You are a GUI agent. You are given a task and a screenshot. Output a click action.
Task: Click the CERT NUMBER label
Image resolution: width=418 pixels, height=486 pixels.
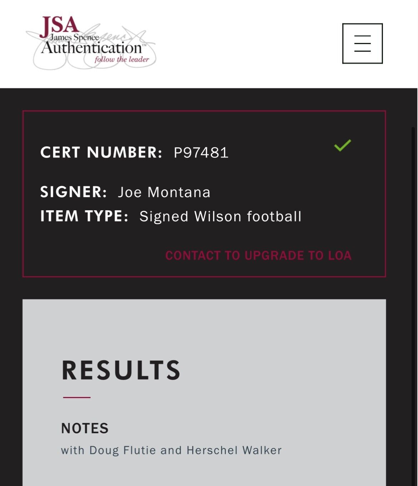point(101,152)
